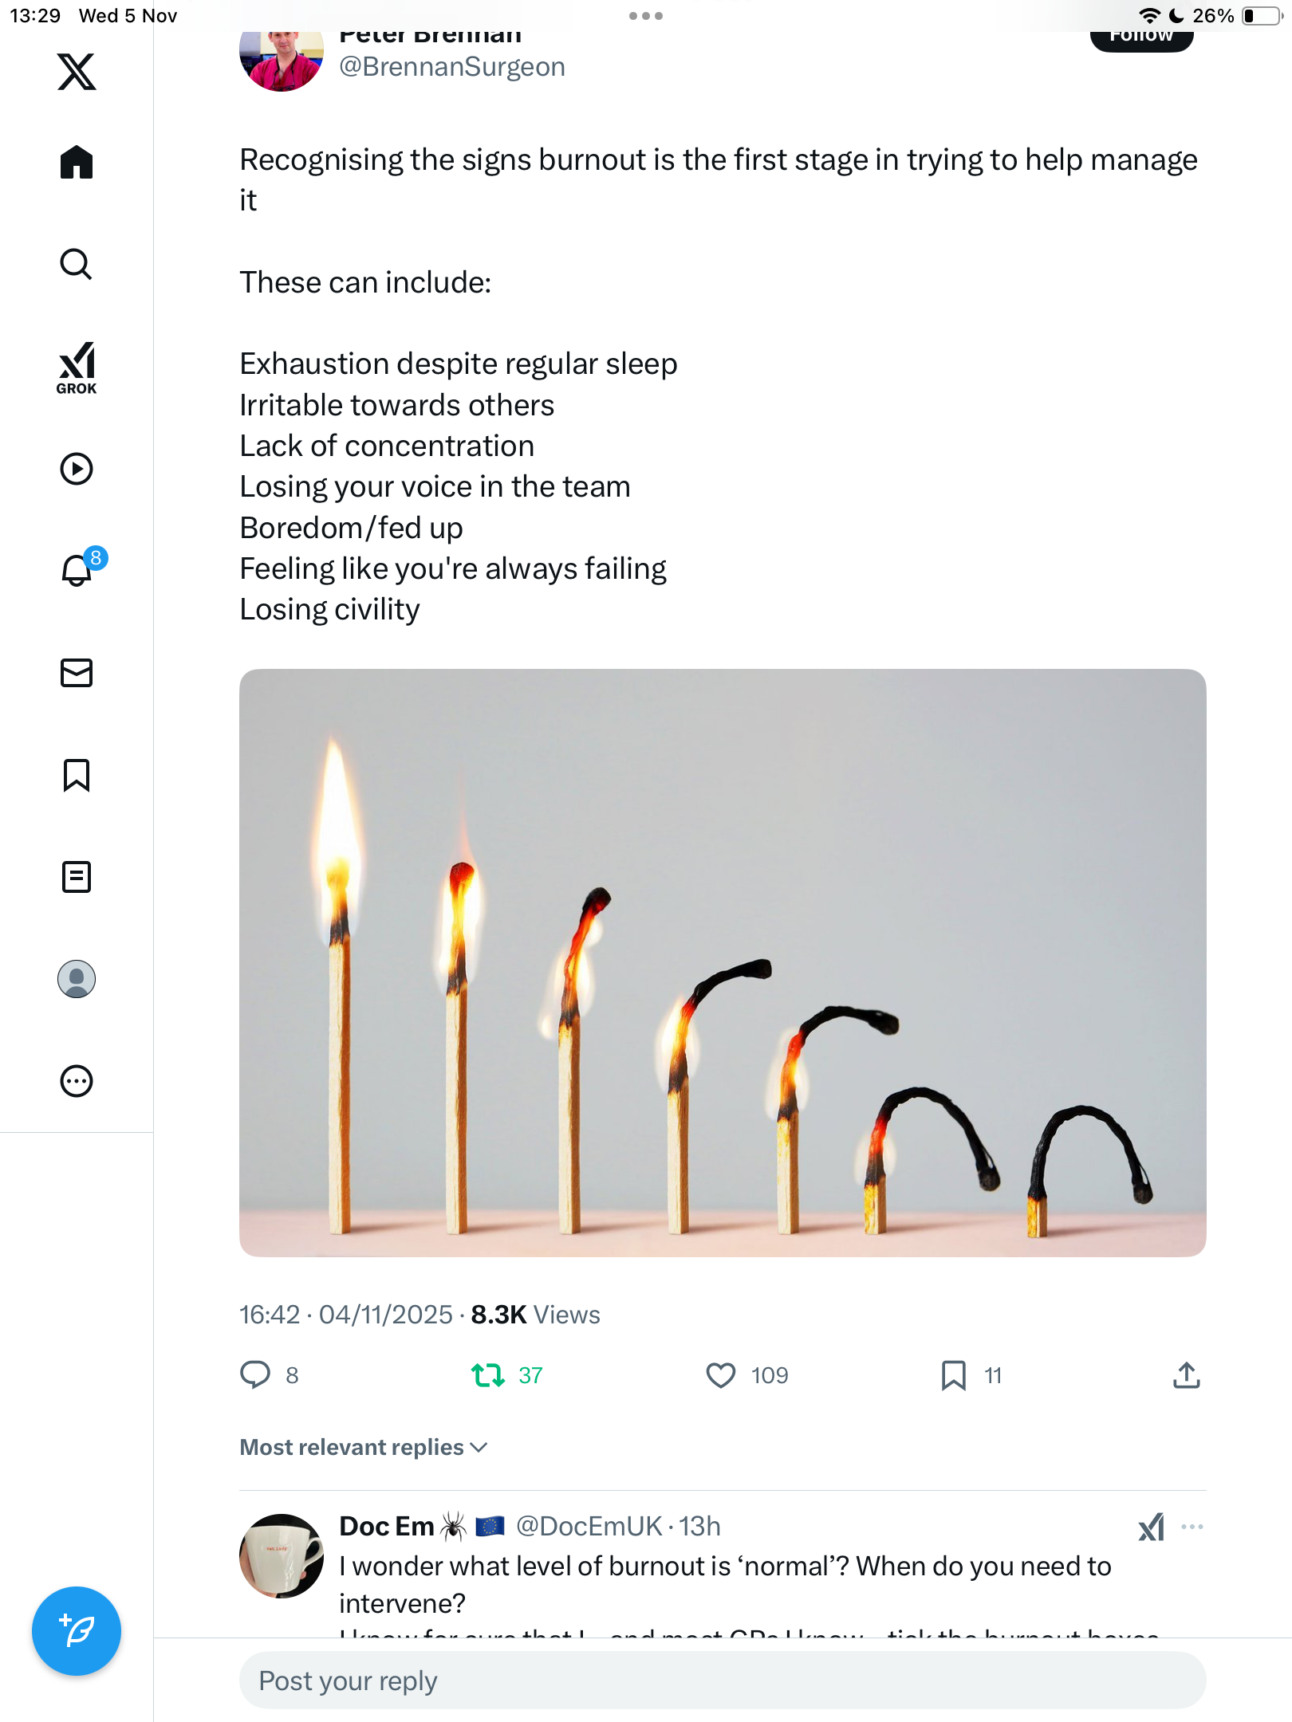Click the Post your reply field
This screenshot has width=1292, height=1722.
tap(723, 1681)
